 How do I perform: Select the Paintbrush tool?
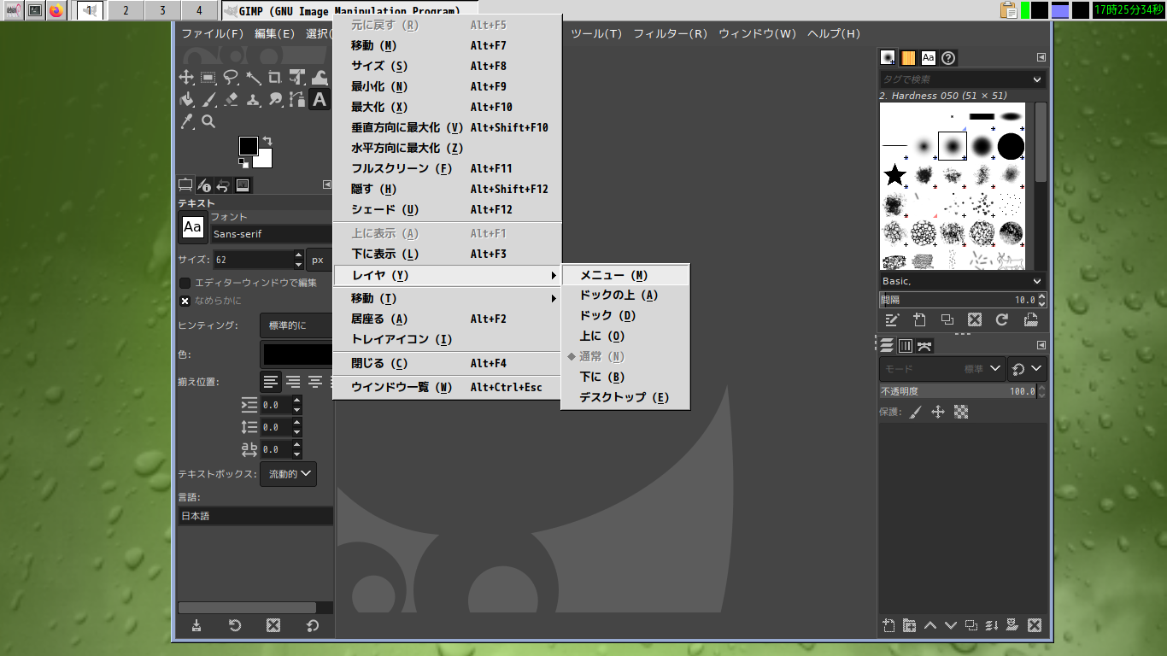click(208, 100)
